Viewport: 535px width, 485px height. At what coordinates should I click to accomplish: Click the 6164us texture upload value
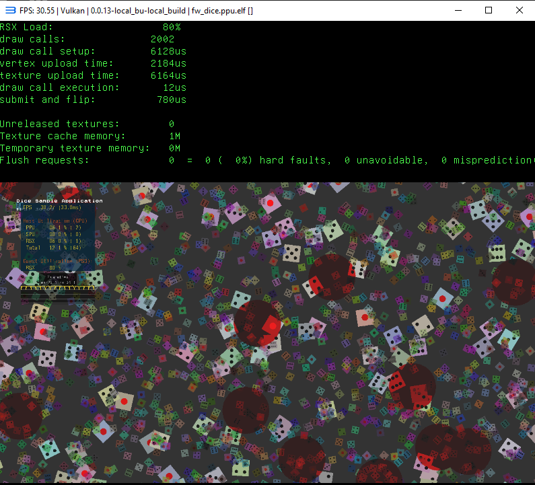(168, 75)
